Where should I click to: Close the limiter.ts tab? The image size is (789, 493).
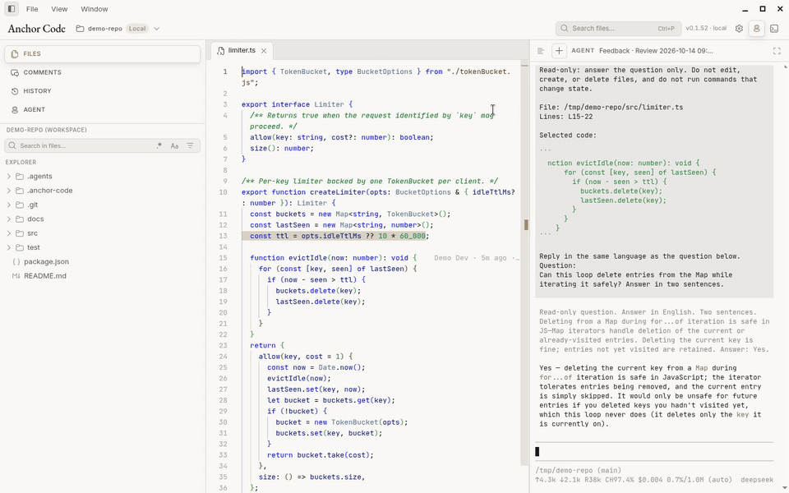pyautogui.click(x=264, y=51)
